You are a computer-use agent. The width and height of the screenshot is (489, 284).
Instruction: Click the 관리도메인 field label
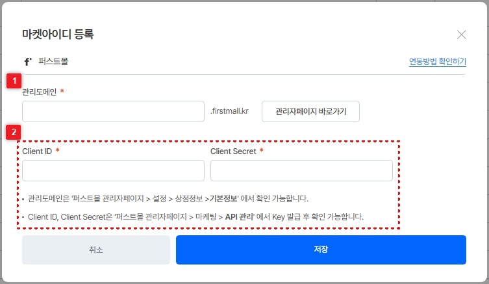[40, 92]
